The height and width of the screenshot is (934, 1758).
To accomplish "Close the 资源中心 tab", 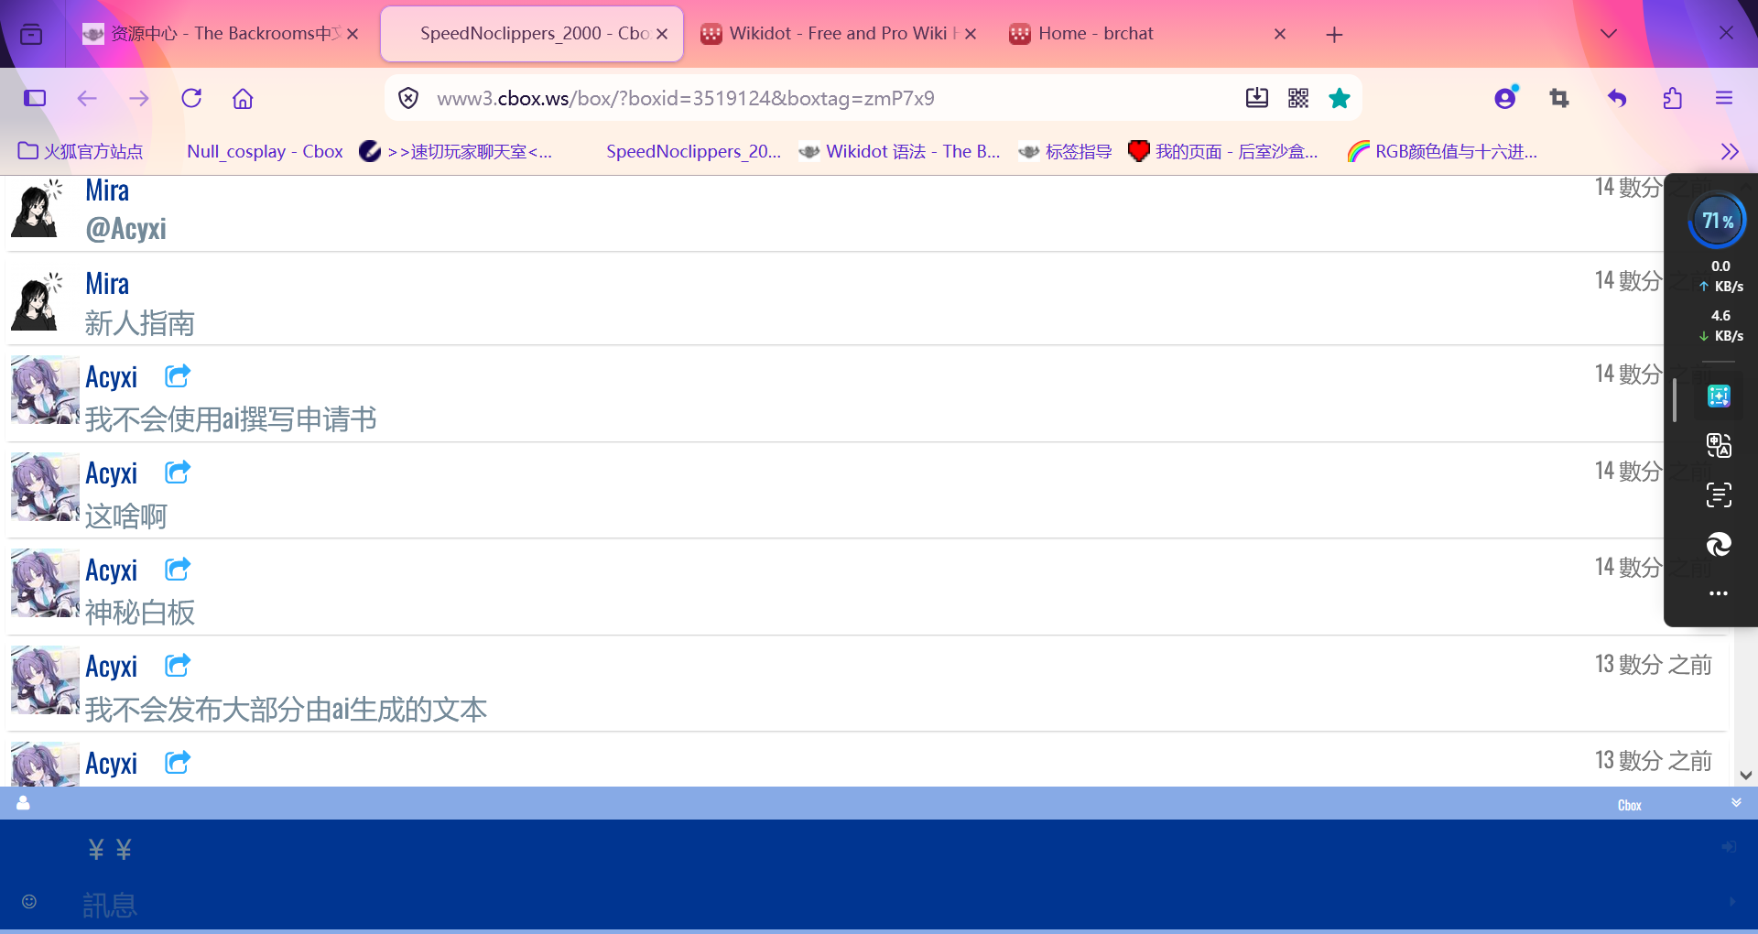I will (x=353, y=34).
